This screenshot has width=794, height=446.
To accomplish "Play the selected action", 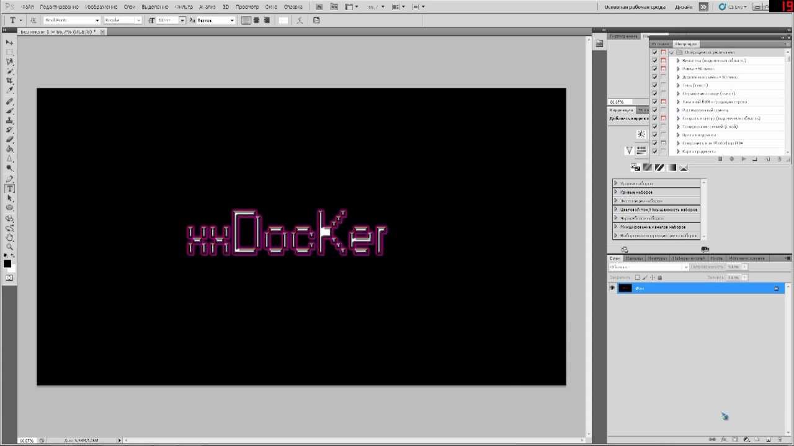I will [744, 159].
